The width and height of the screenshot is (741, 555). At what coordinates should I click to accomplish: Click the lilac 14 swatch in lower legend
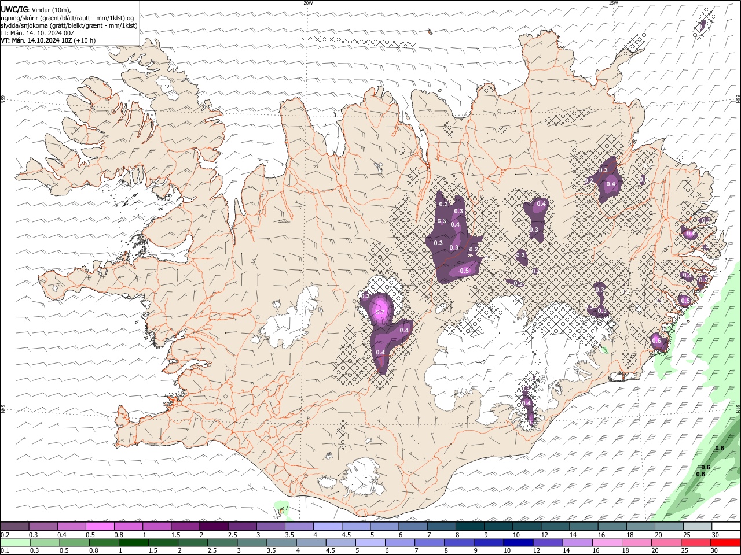(x=578, y=543)
